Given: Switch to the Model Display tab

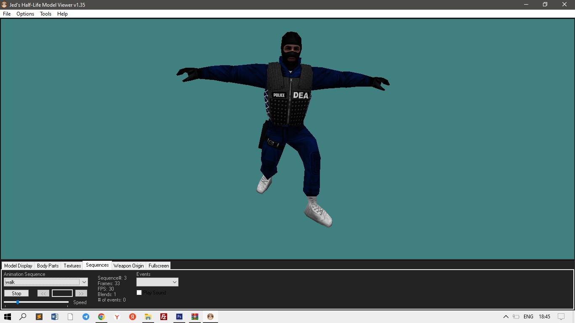Looking at the screenshot, I should click(18, 266).
